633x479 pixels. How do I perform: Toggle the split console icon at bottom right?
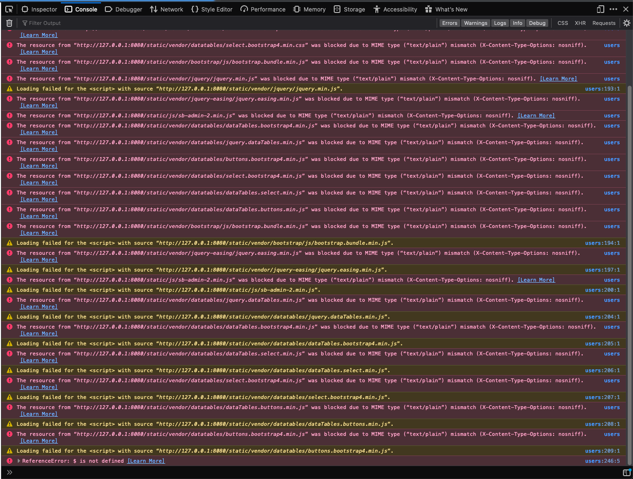(x=627, y=472)
